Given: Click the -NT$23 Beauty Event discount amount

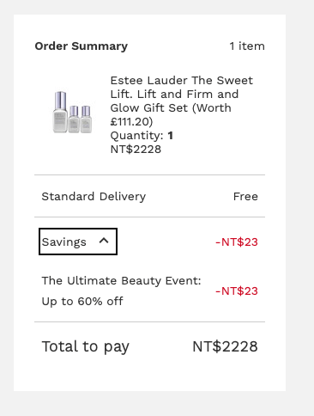Looking at the screenshot, I should coord(237,291).
